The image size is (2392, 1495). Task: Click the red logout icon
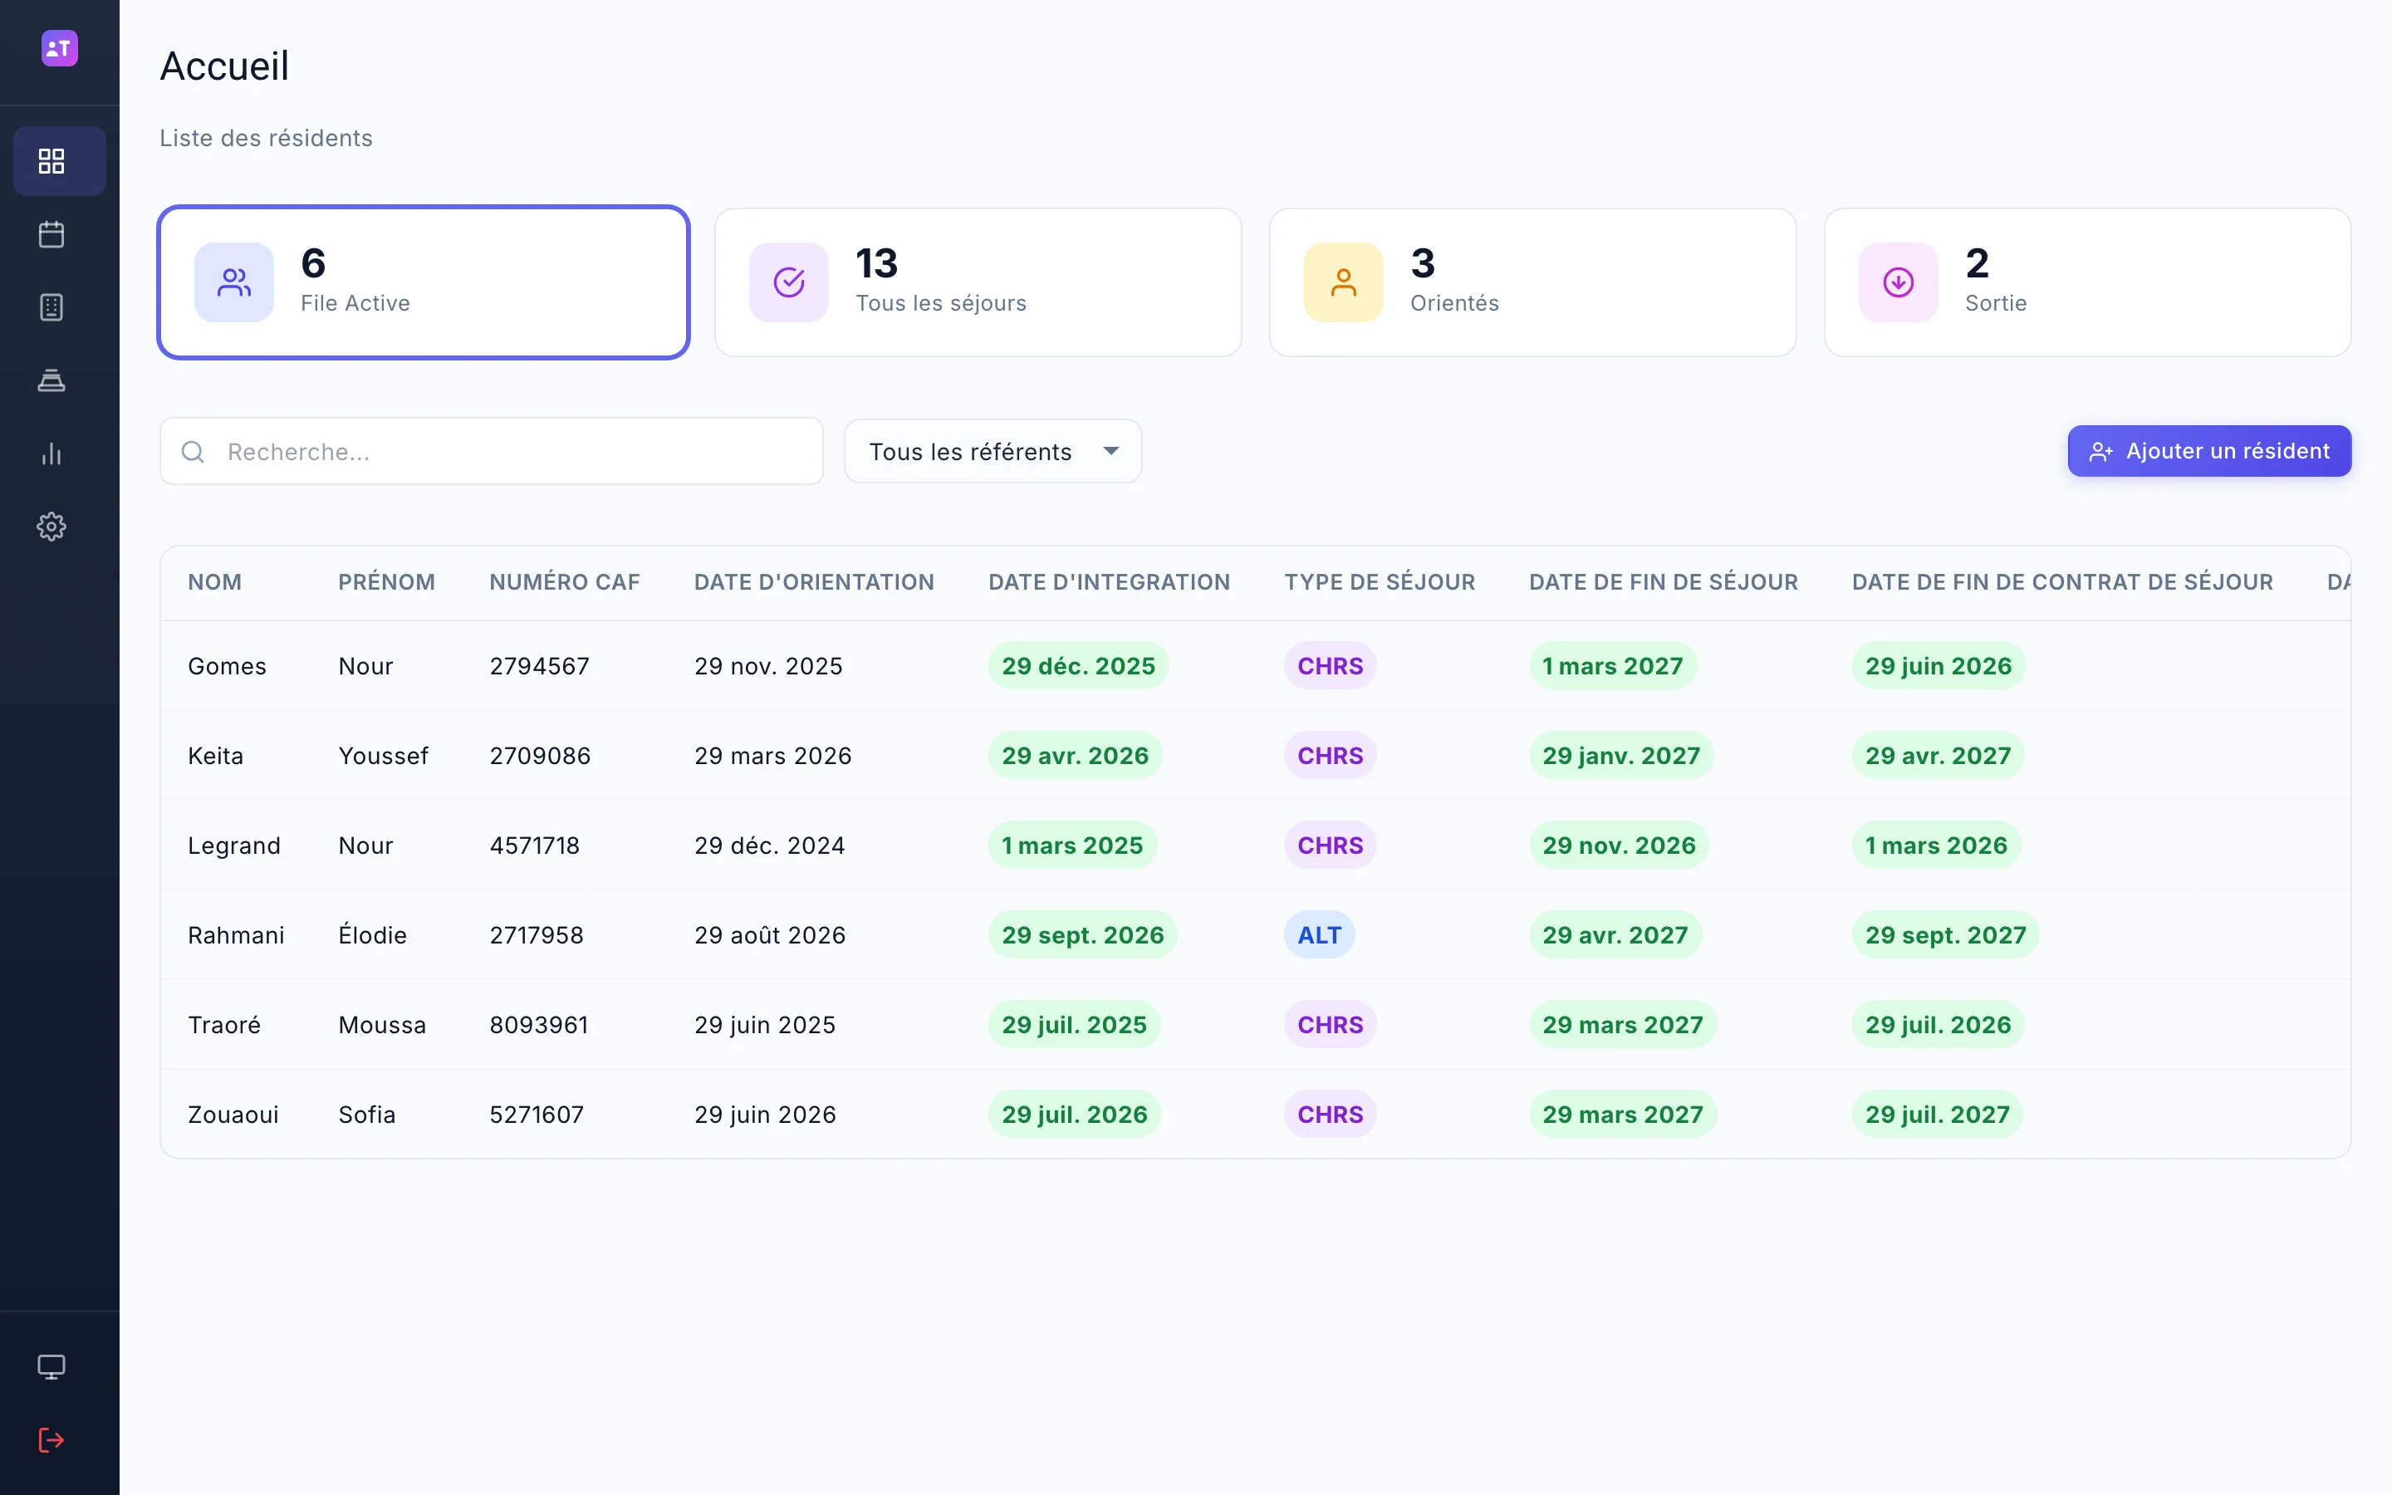point(51,1439)
